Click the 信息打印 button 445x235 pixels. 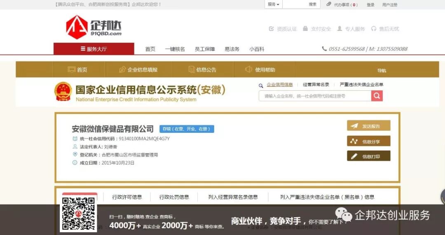(369, 156)
